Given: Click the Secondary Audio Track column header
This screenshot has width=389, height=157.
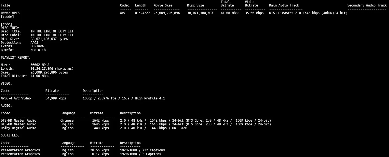Looking at the screenshot, I should tap(367, 5).
